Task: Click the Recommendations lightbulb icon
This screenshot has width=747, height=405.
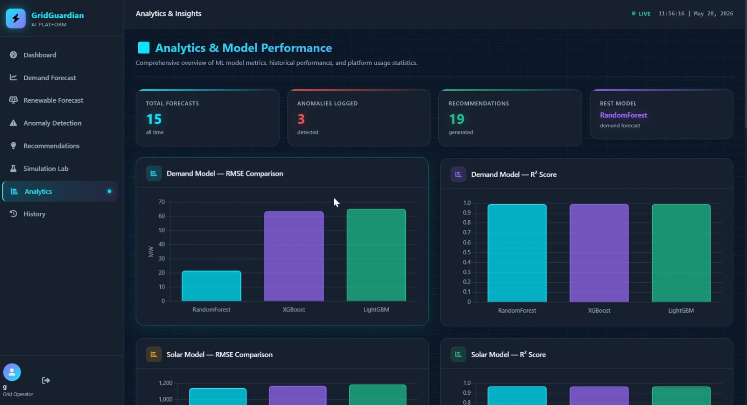Action: click(x=14, y=146)
